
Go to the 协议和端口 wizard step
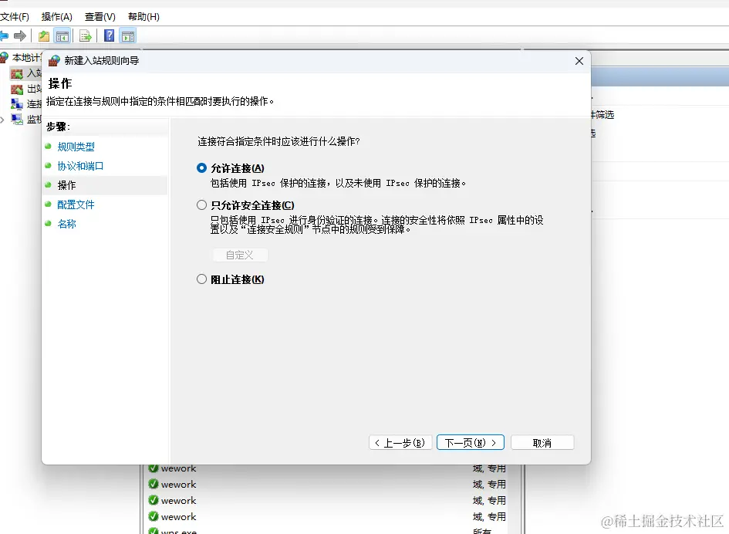(80, 166)
